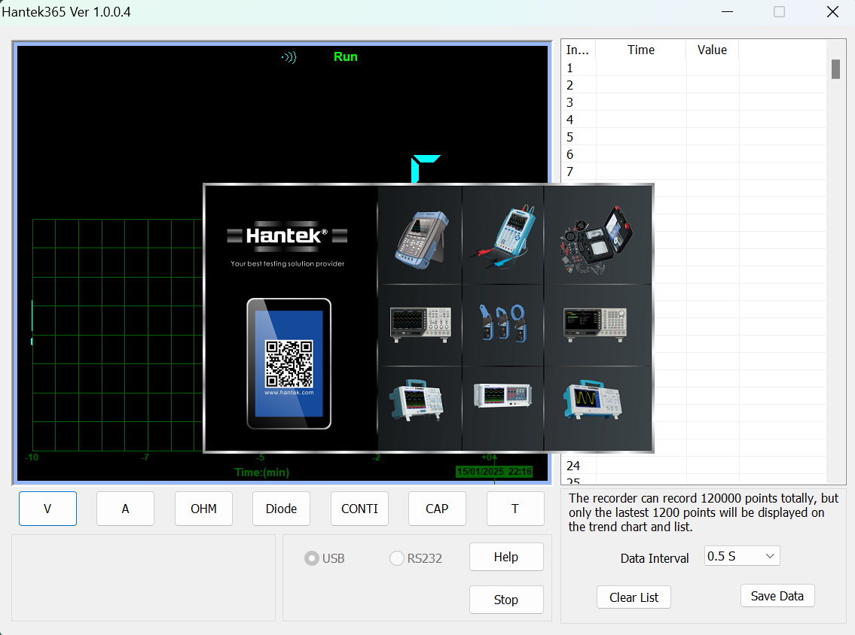The image size is (855, 635).
Task: Click the green Run status label
Action: tap(346, 56)
